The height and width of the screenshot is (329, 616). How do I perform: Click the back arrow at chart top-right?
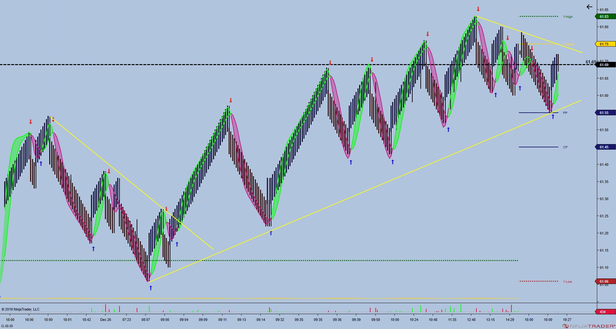point(589,7)
